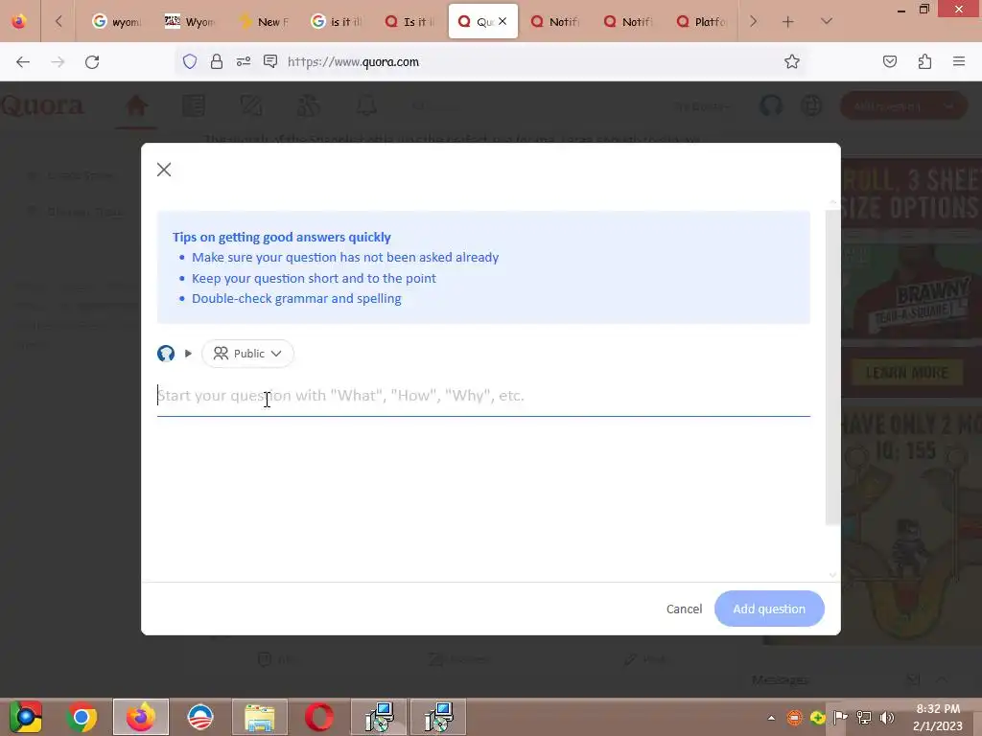Click the Firefox View icon

pos(19,21)
